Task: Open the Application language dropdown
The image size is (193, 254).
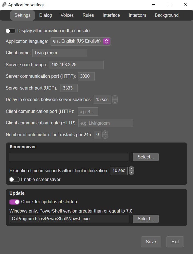Action: [x=80, y=41]
